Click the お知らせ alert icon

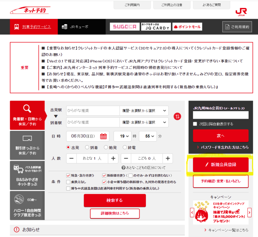point(16,230)
